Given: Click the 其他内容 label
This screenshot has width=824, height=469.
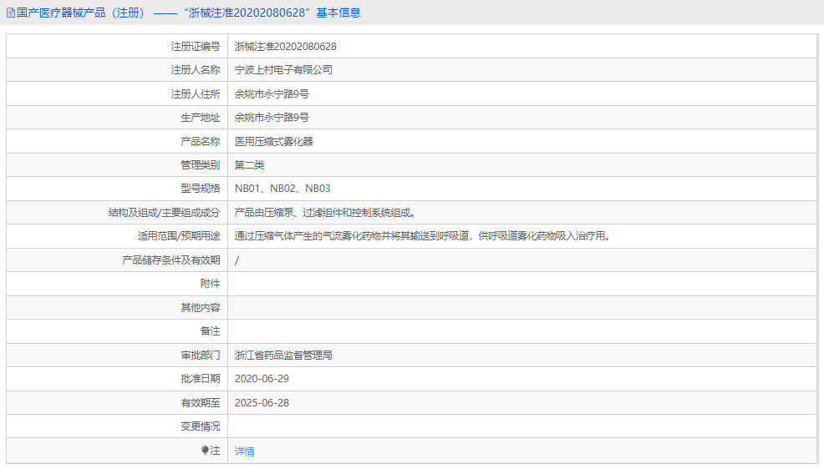Looking at the screenshot, I should pos(201,307).
